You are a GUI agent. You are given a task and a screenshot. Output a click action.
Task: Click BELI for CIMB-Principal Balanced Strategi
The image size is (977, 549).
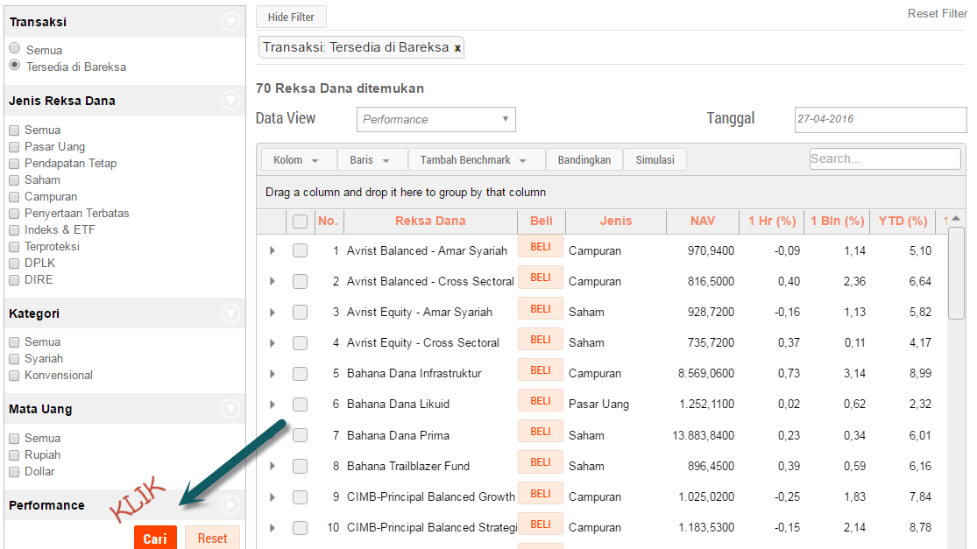pyautogui.click(x=541, y=524)
